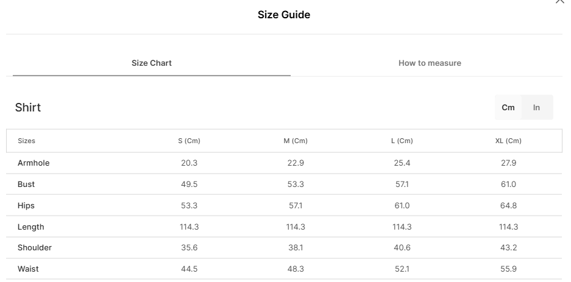Click the L (Cm) column header
This screenshot has width=571, height=282.
tap(402, 141)
